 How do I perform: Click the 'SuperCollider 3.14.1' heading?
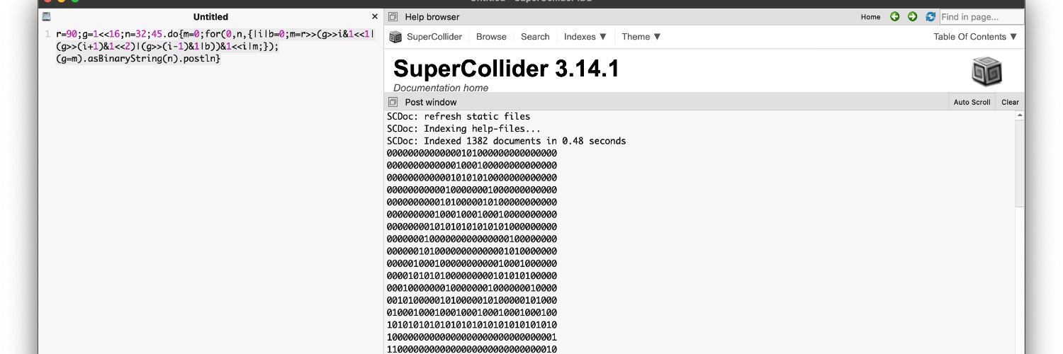(x=506, y=69)
